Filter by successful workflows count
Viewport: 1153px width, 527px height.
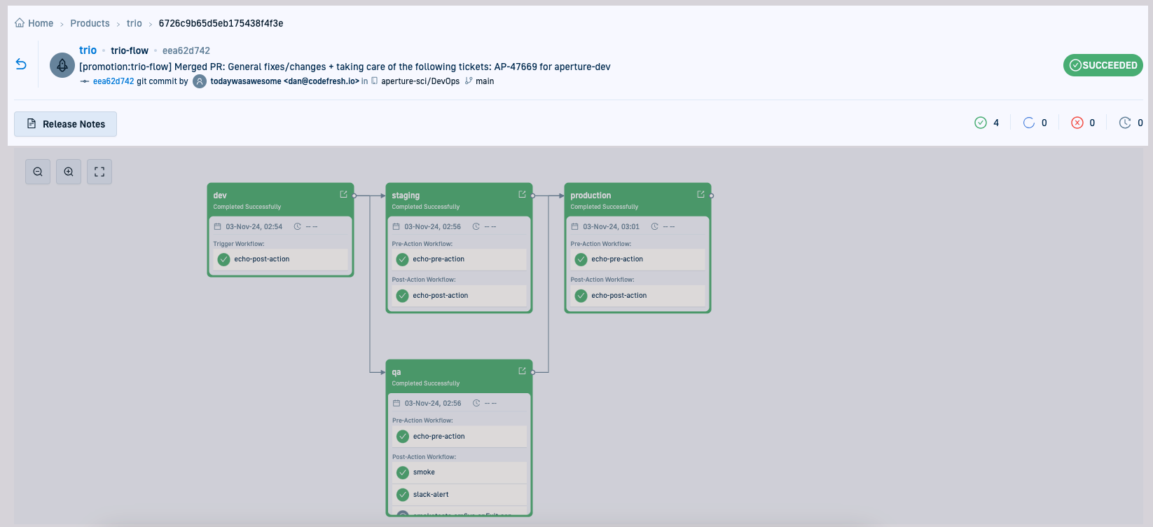pos(986,123)
